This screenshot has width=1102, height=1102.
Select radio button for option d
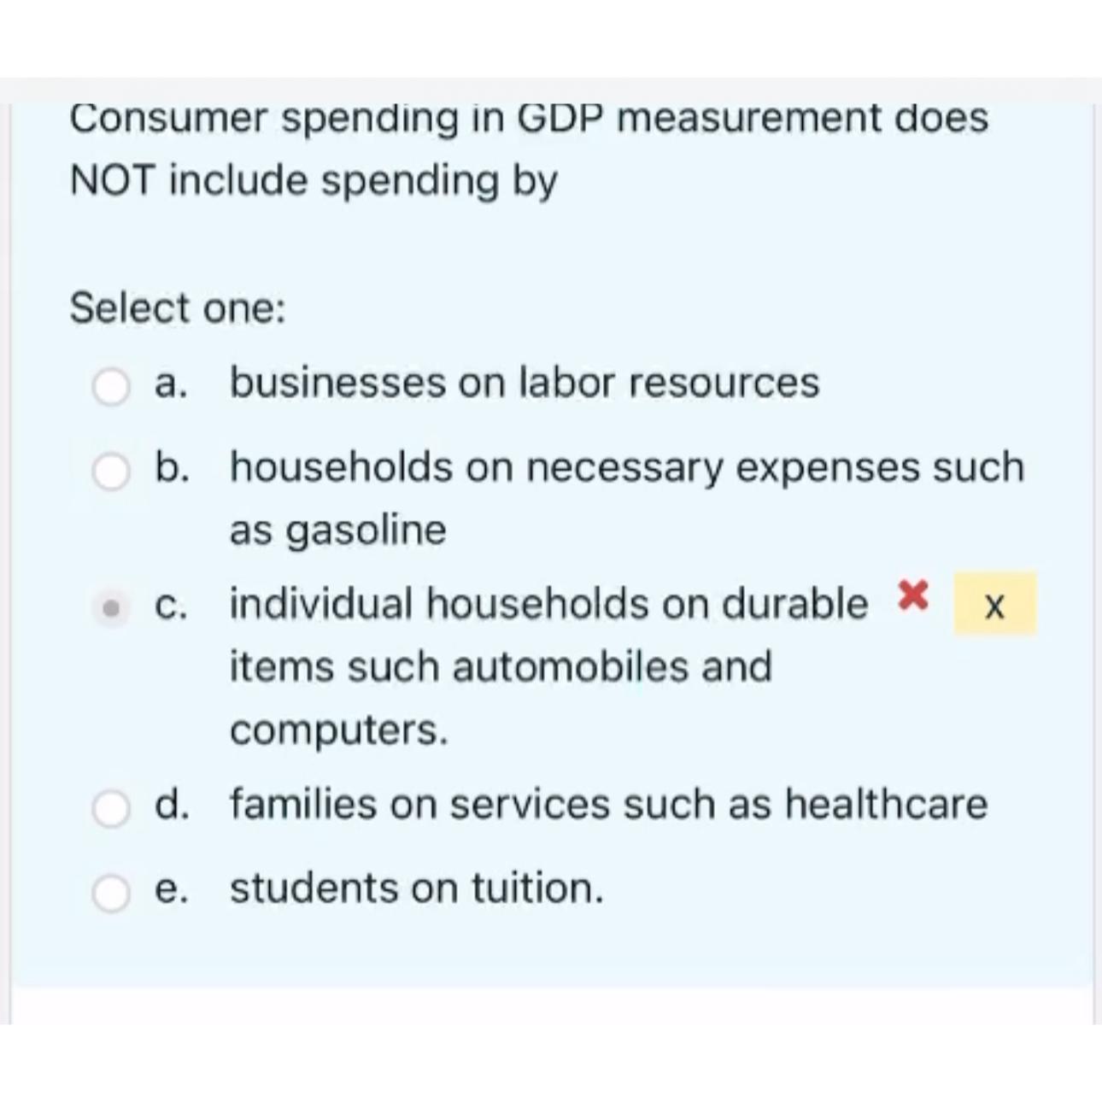coord(110,805)
